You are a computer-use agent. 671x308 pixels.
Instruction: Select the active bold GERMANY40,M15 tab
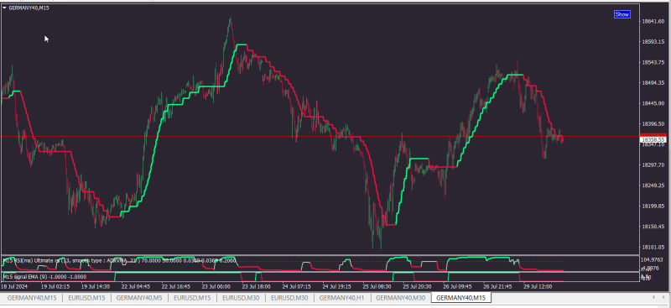(460, 297)
